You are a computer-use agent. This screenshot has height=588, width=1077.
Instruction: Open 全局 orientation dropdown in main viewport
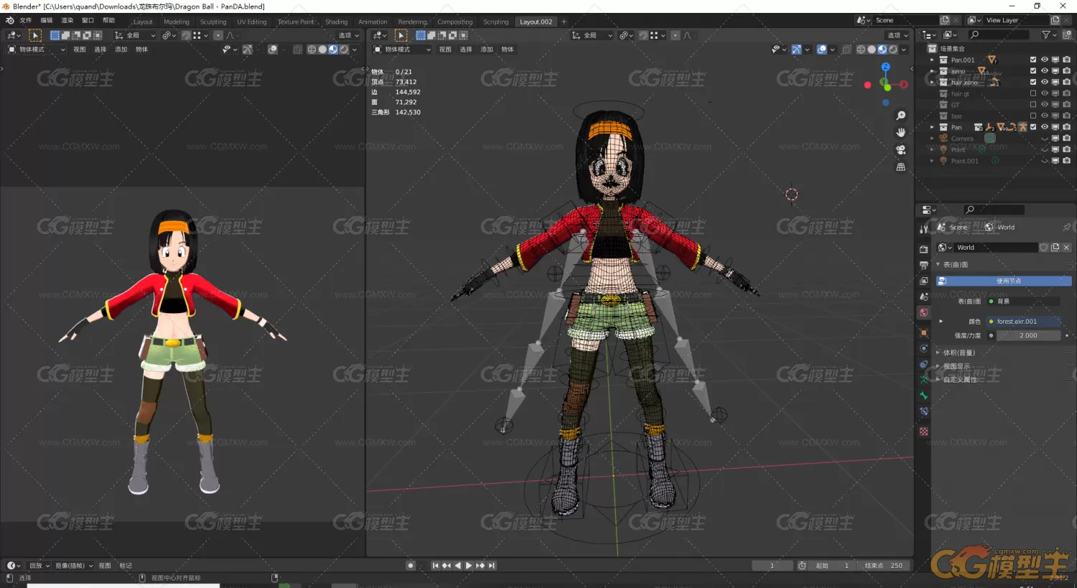pos(592,35)
